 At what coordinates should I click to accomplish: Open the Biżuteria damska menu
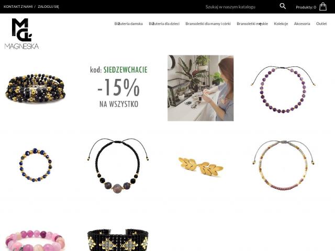coord(128,24)
